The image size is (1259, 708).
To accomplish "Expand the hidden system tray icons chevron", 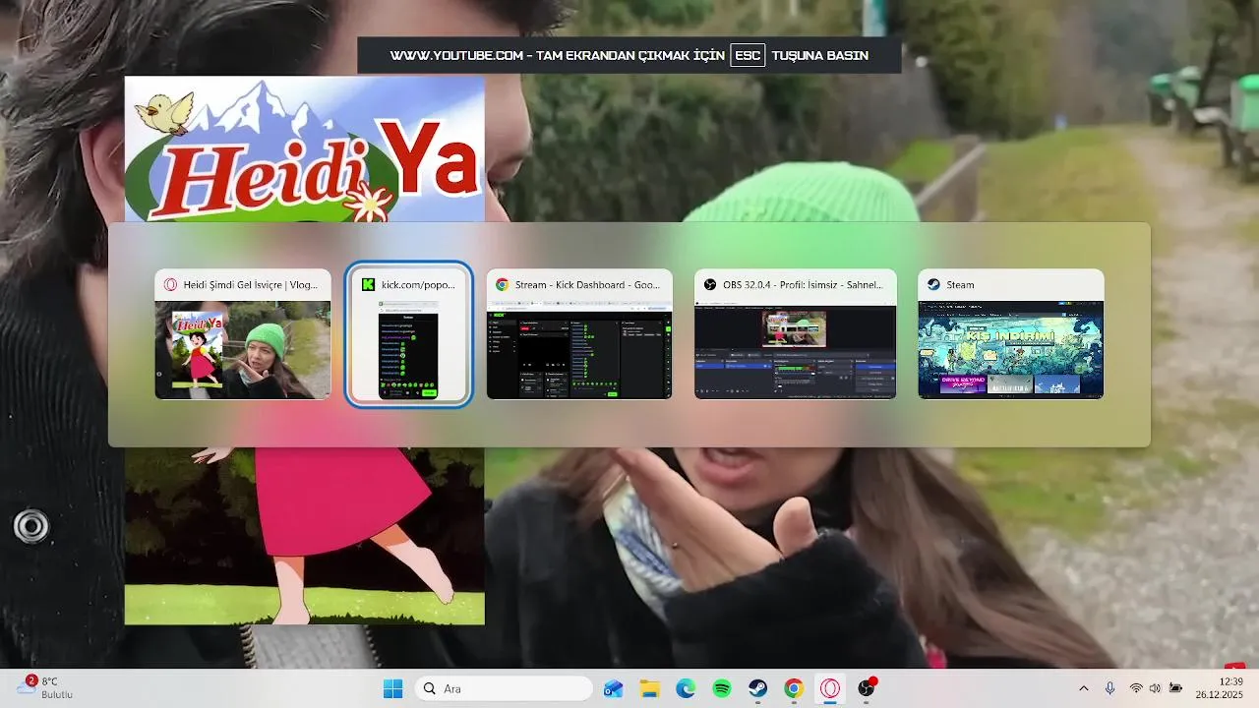I will (x=1084, y=688).
